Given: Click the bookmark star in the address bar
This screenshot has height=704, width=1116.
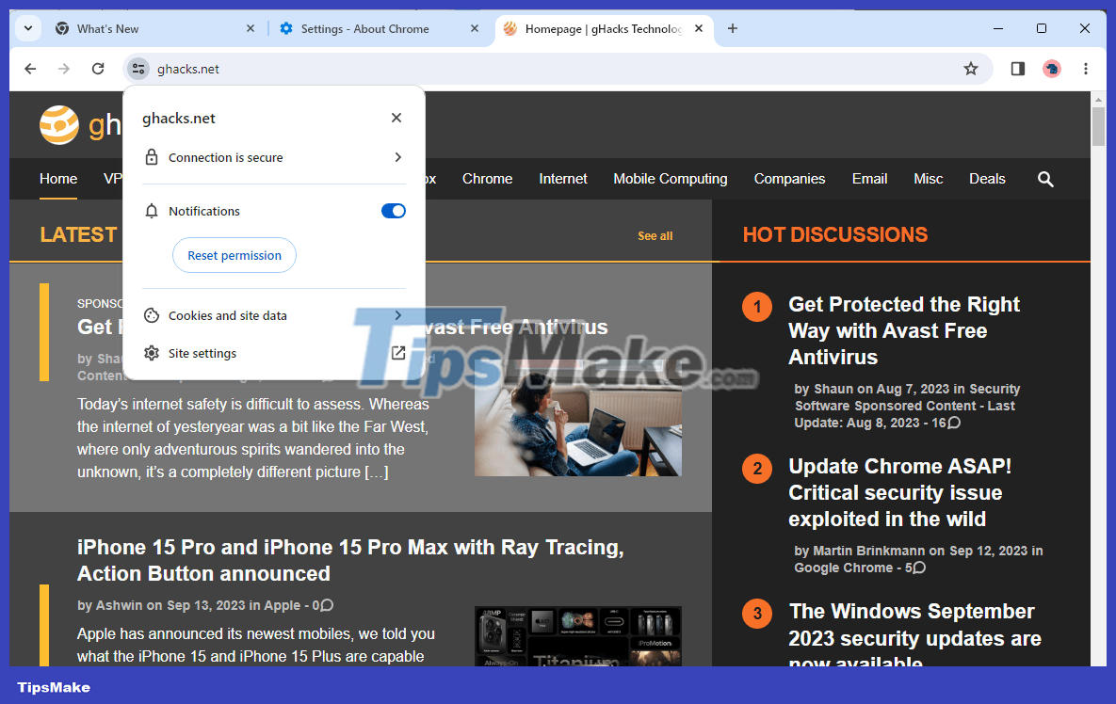Looking at the screenshot, I should [x=971, y=68].
